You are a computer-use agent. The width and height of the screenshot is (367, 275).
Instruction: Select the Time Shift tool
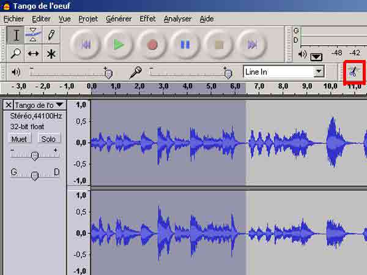[33, 53]
